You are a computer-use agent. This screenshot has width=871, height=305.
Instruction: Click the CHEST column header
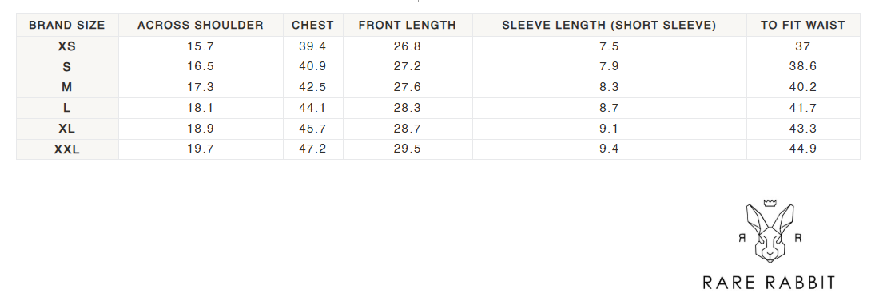(312, 25)
